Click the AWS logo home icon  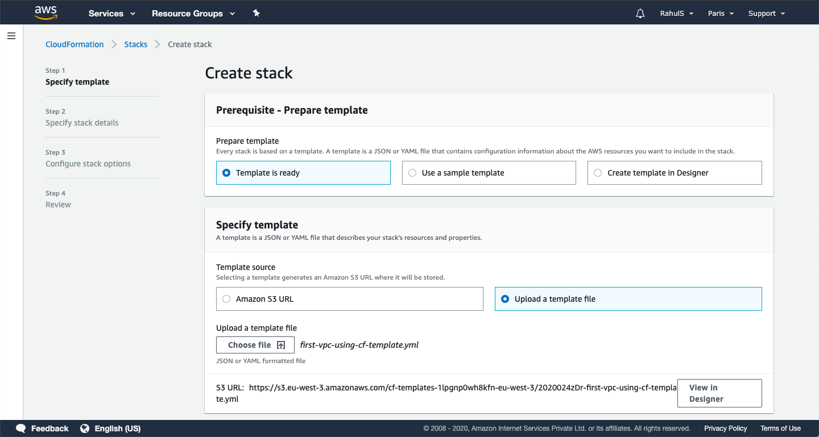45,13
